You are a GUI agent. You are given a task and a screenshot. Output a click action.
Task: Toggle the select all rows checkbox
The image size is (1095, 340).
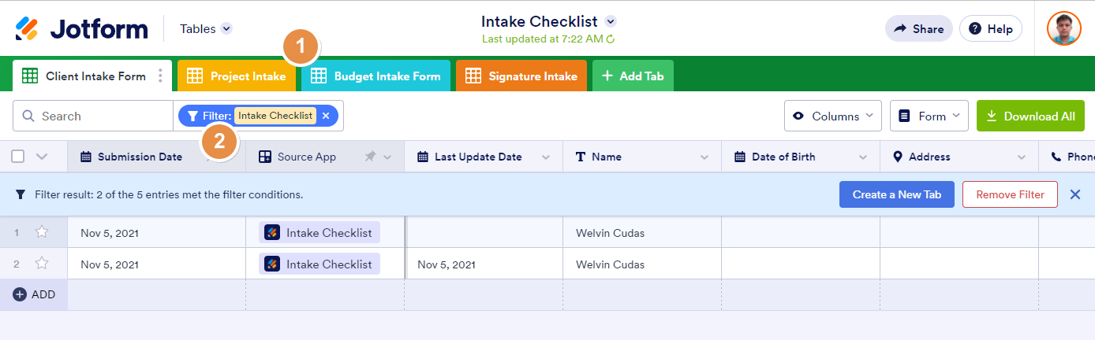[17, 157]
